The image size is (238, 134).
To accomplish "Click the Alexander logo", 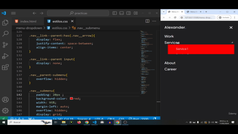I will click(x=175, y=27).
